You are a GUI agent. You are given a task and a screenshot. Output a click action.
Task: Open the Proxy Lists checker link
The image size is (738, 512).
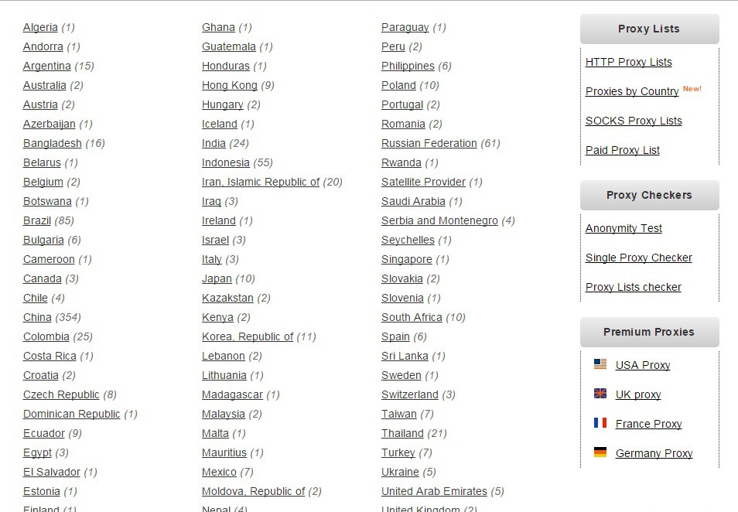coord(633,287)
